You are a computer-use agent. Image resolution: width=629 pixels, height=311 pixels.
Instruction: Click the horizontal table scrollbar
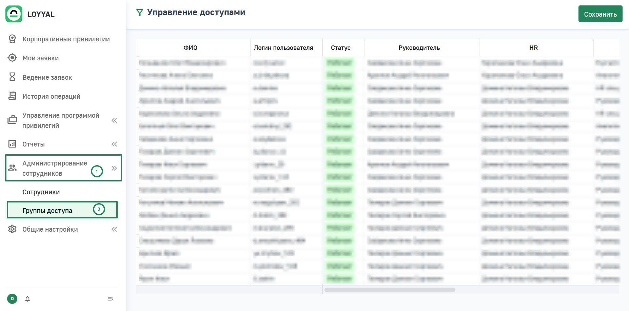pyautogui.click(x=390, y=290)
